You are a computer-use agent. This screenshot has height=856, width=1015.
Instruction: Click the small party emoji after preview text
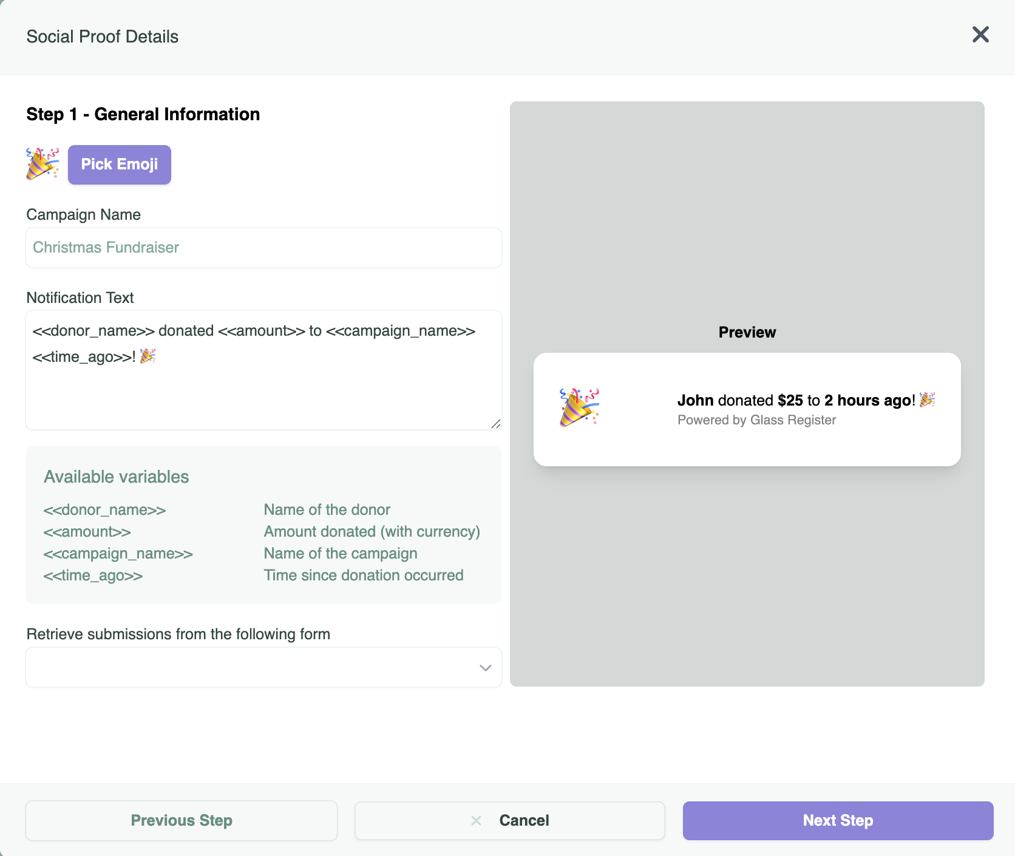927,399
